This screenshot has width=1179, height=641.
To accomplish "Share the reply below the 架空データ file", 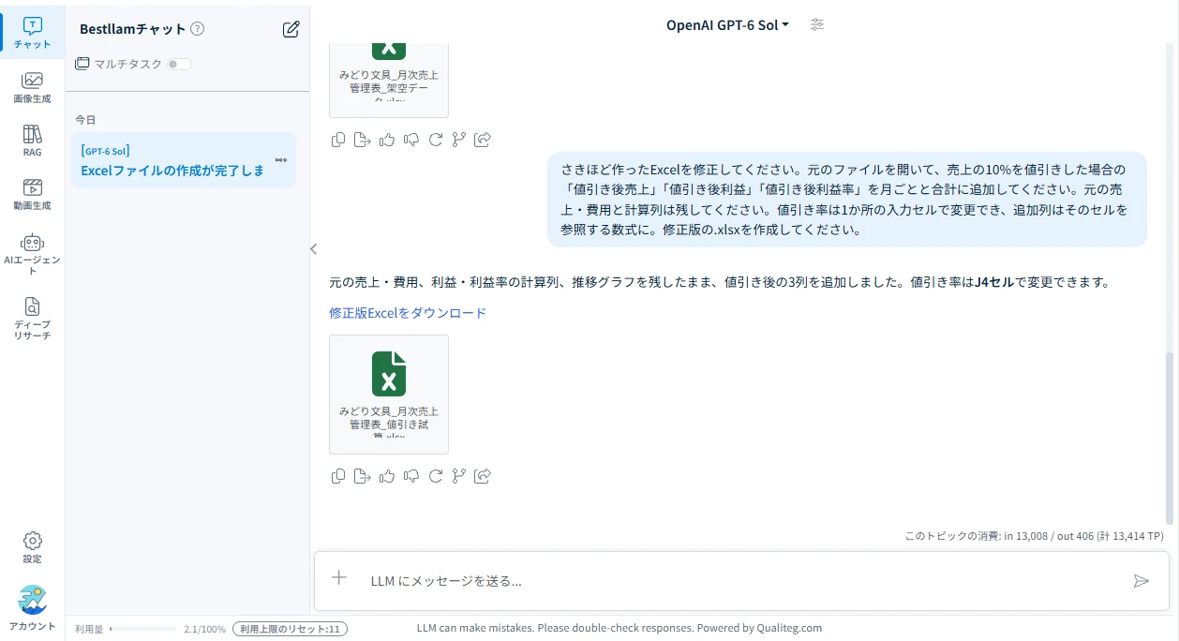I will (483, 140).
